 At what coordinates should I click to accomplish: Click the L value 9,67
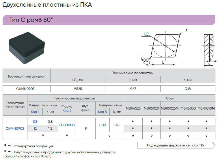(x=133, y=89)
